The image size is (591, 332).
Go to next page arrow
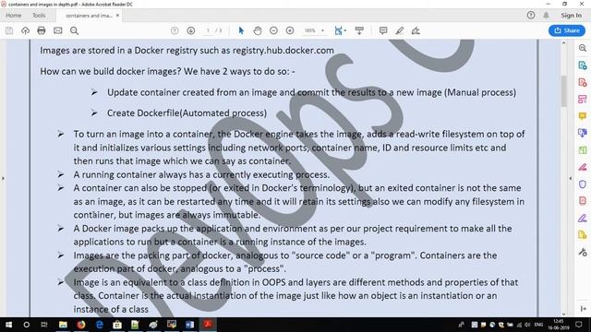[191, 30]
